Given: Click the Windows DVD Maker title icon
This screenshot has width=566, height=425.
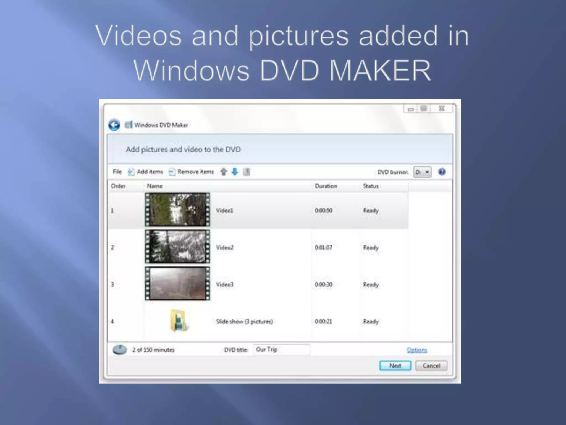Looking at the screenshot, I should [x=129, y=125].
